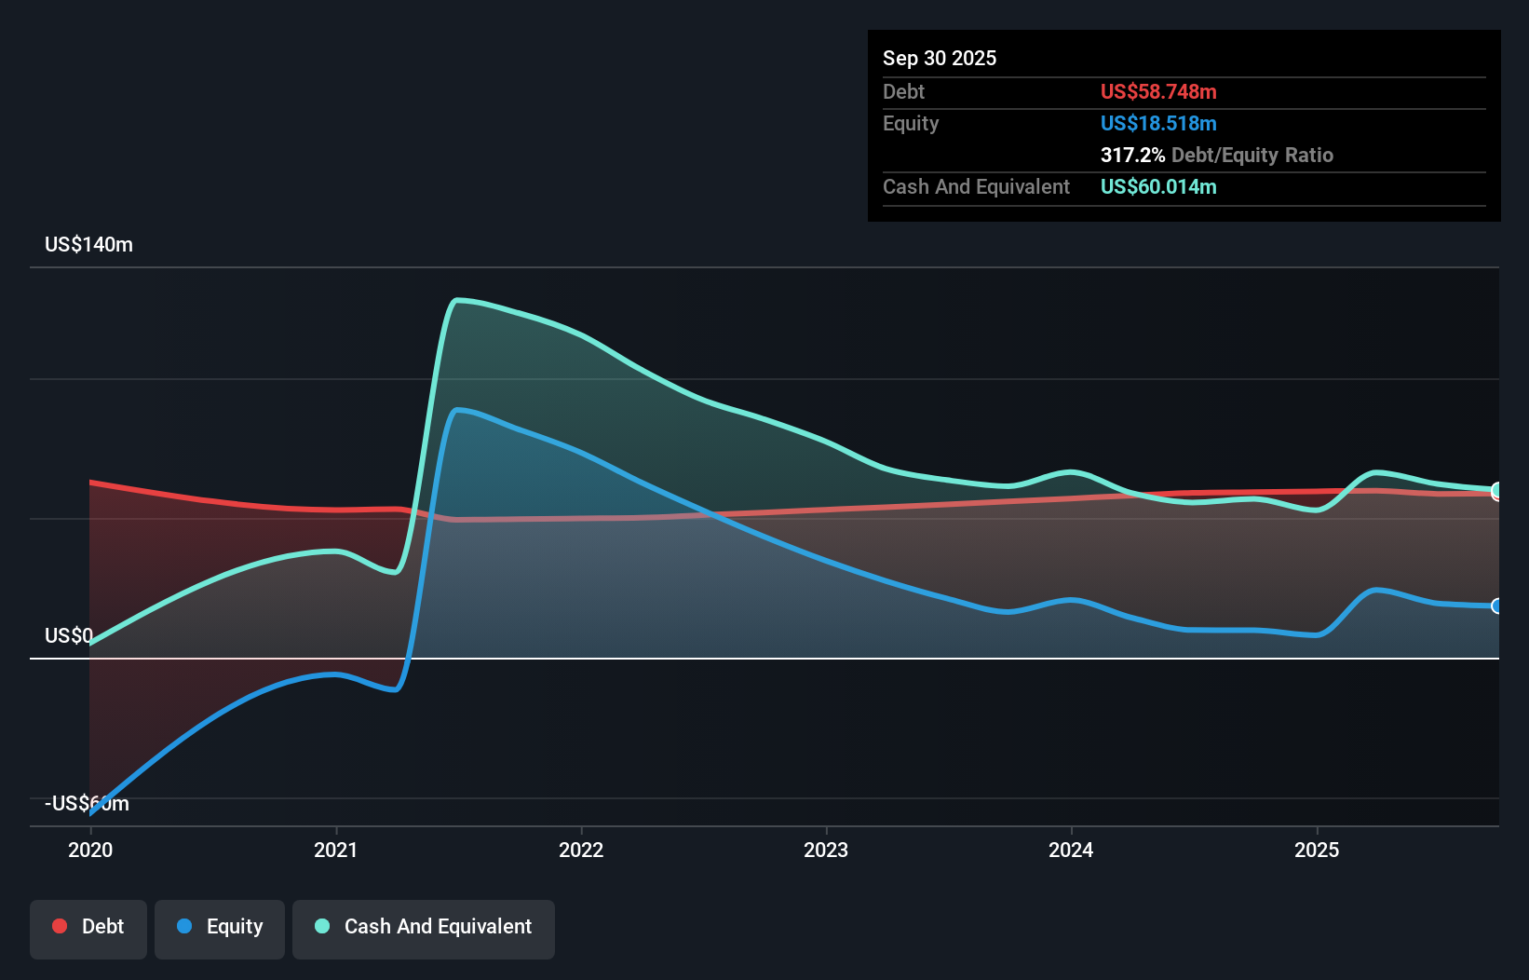Click the red Debt legend dot
Image resolution: width=1529 pixels, height=980 pixels.
click(60, 926)
